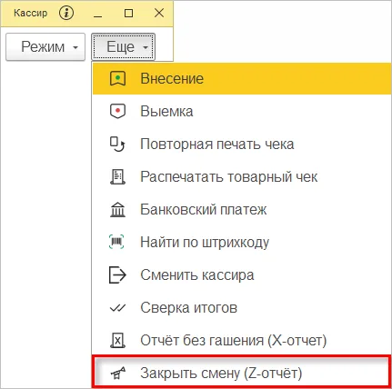This screenshot has height=389, width=392.
Task: Run Сверка итогов
Action: point(242,307)
